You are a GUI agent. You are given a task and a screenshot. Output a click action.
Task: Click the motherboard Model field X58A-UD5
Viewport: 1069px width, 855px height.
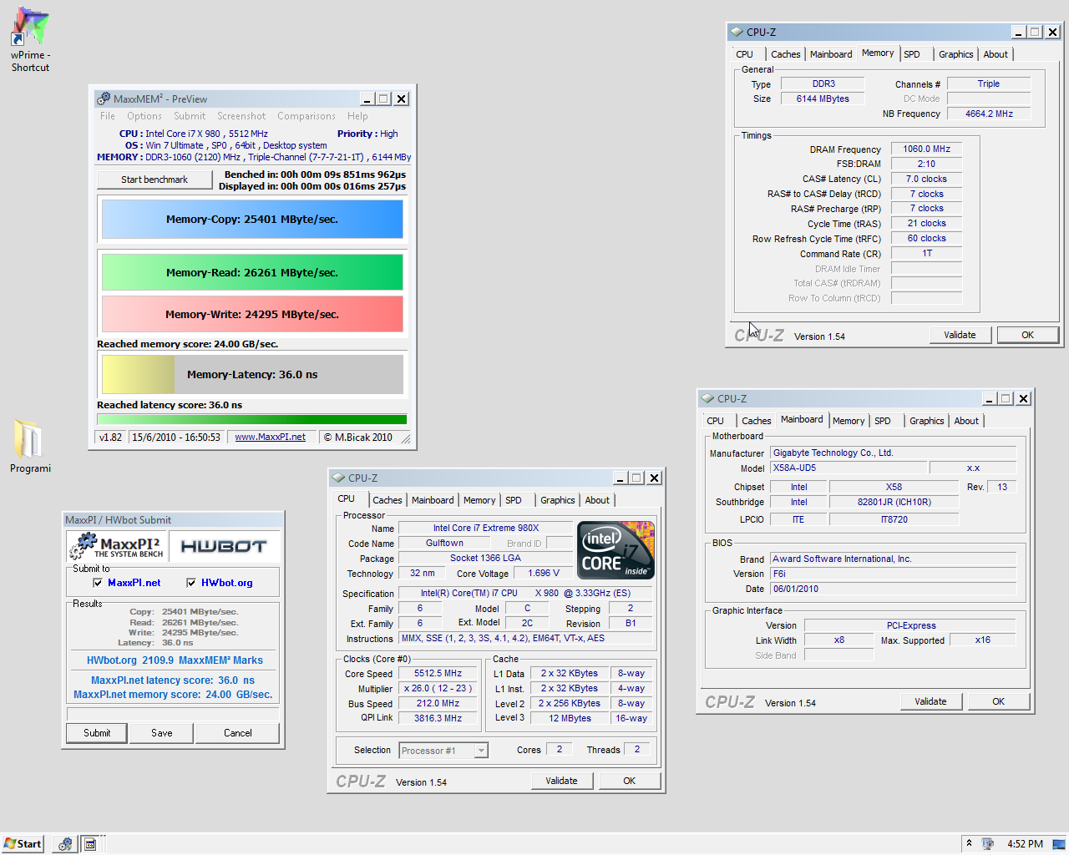click(x=848, y=468)
